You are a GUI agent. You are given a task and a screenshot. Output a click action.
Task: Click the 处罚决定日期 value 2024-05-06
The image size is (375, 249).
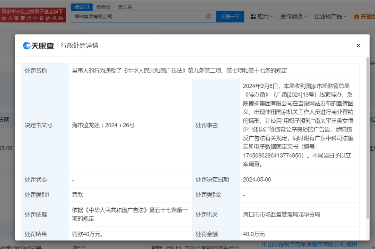(x=257, y=179)
